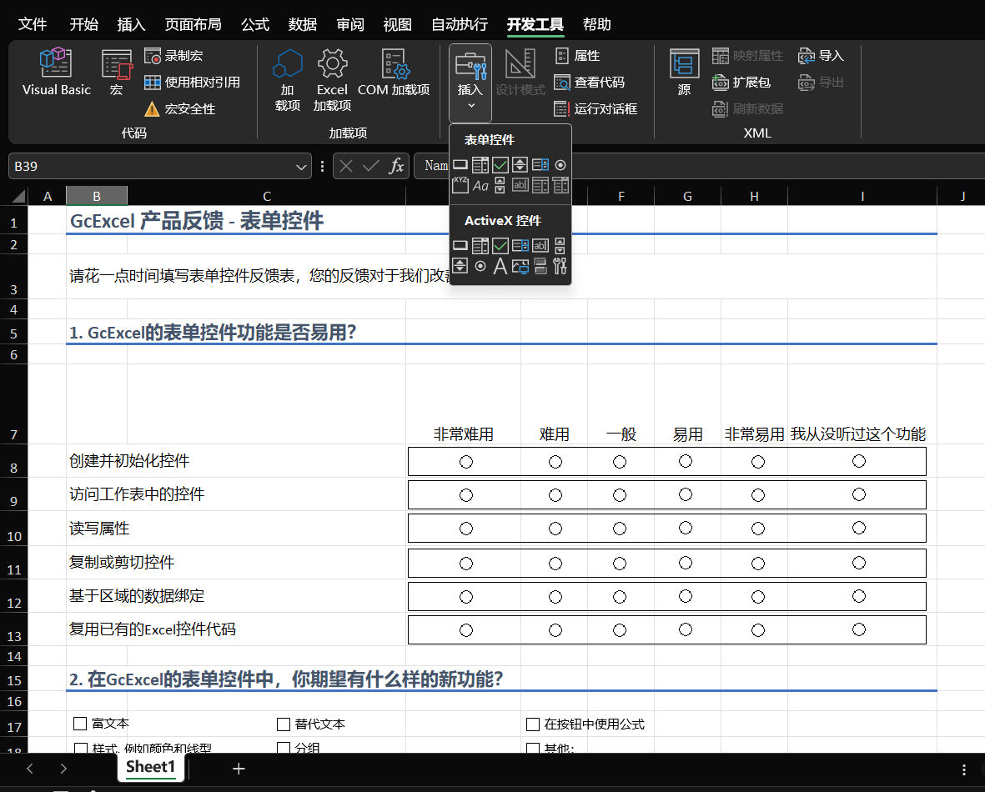Insert form control Label (Aa)
Viewport: 985px width, 792px height.
(x=480, y=185)
